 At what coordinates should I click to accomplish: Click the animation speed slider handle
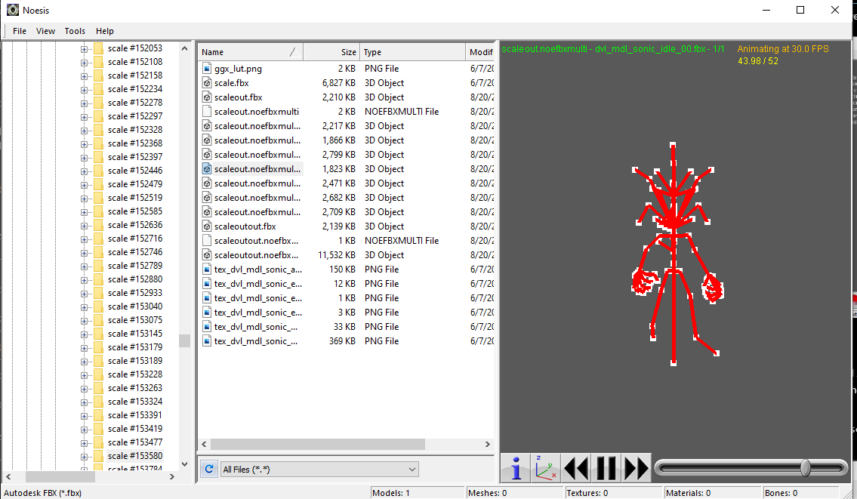click(805, 468)
